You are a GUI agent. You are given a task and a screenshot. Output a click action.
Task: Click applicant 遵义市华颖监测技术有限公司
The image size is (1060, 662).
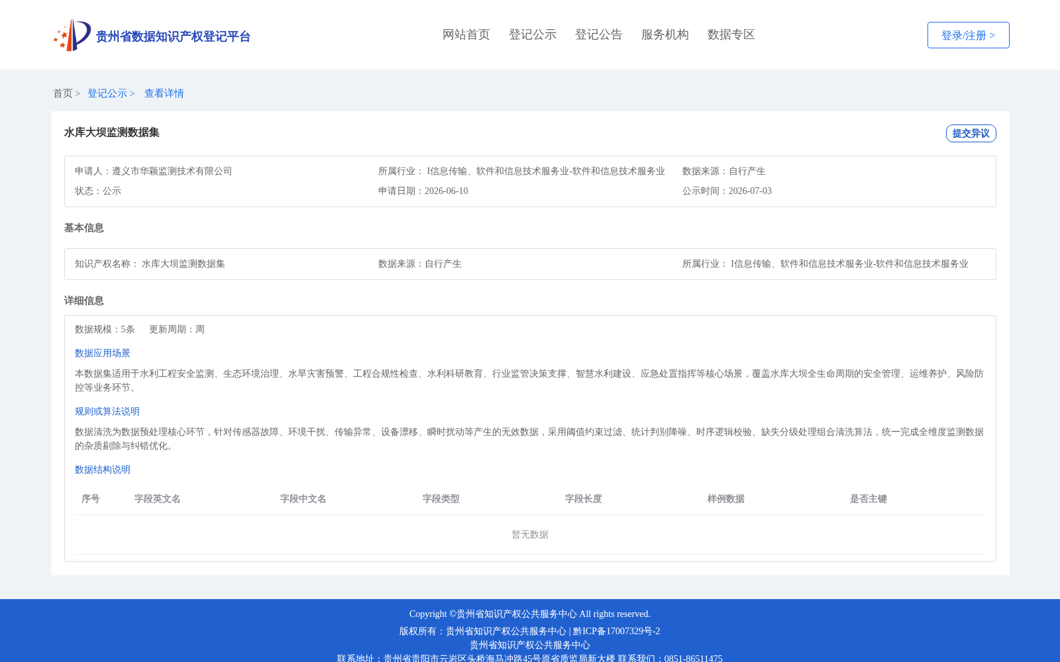172,171
